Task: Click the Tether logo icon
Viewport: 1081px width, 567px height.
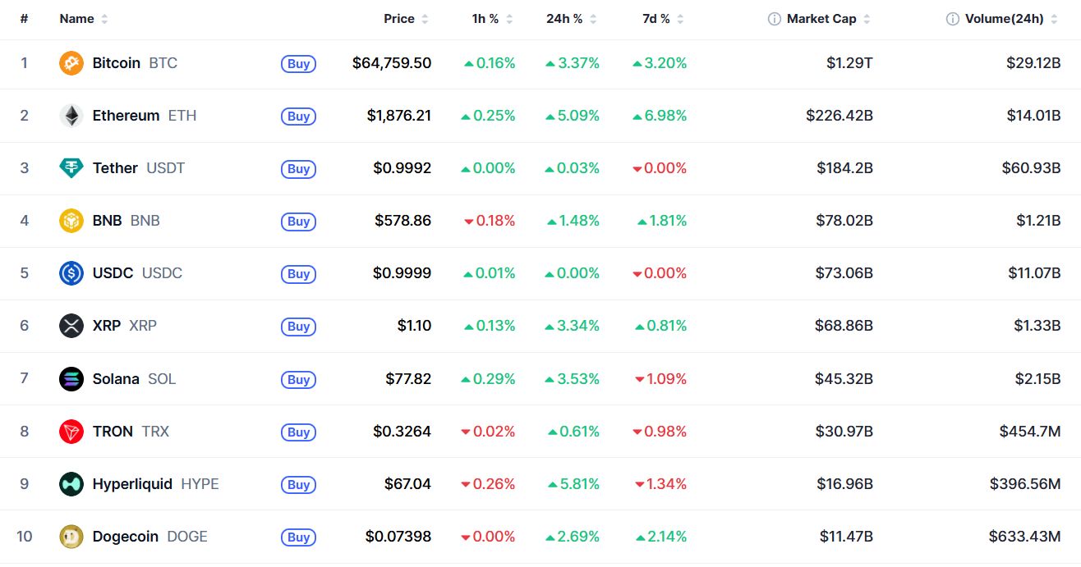Action: click(71, 168)
